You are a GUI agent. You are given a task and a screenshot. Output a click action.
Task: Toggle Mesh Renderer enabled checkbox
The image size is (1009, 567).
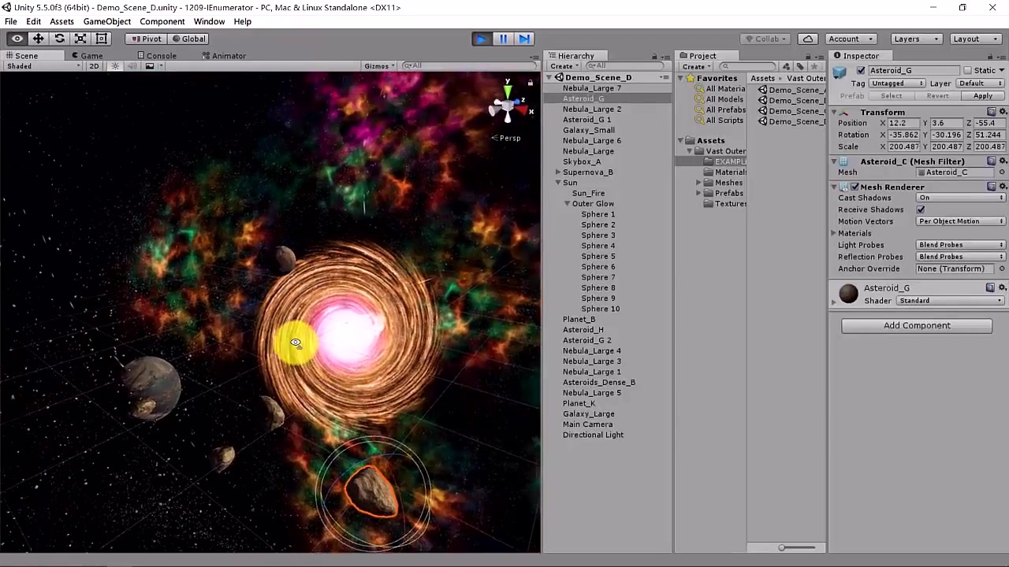coord(854,187)
